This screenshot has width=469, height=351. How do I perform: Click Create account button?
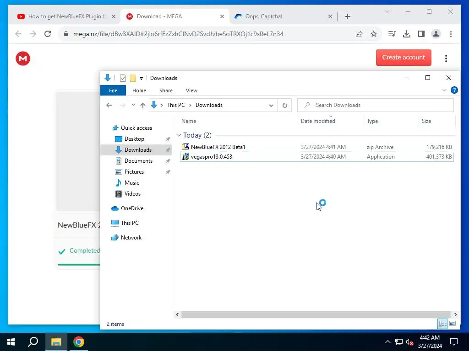pos(404,57)
